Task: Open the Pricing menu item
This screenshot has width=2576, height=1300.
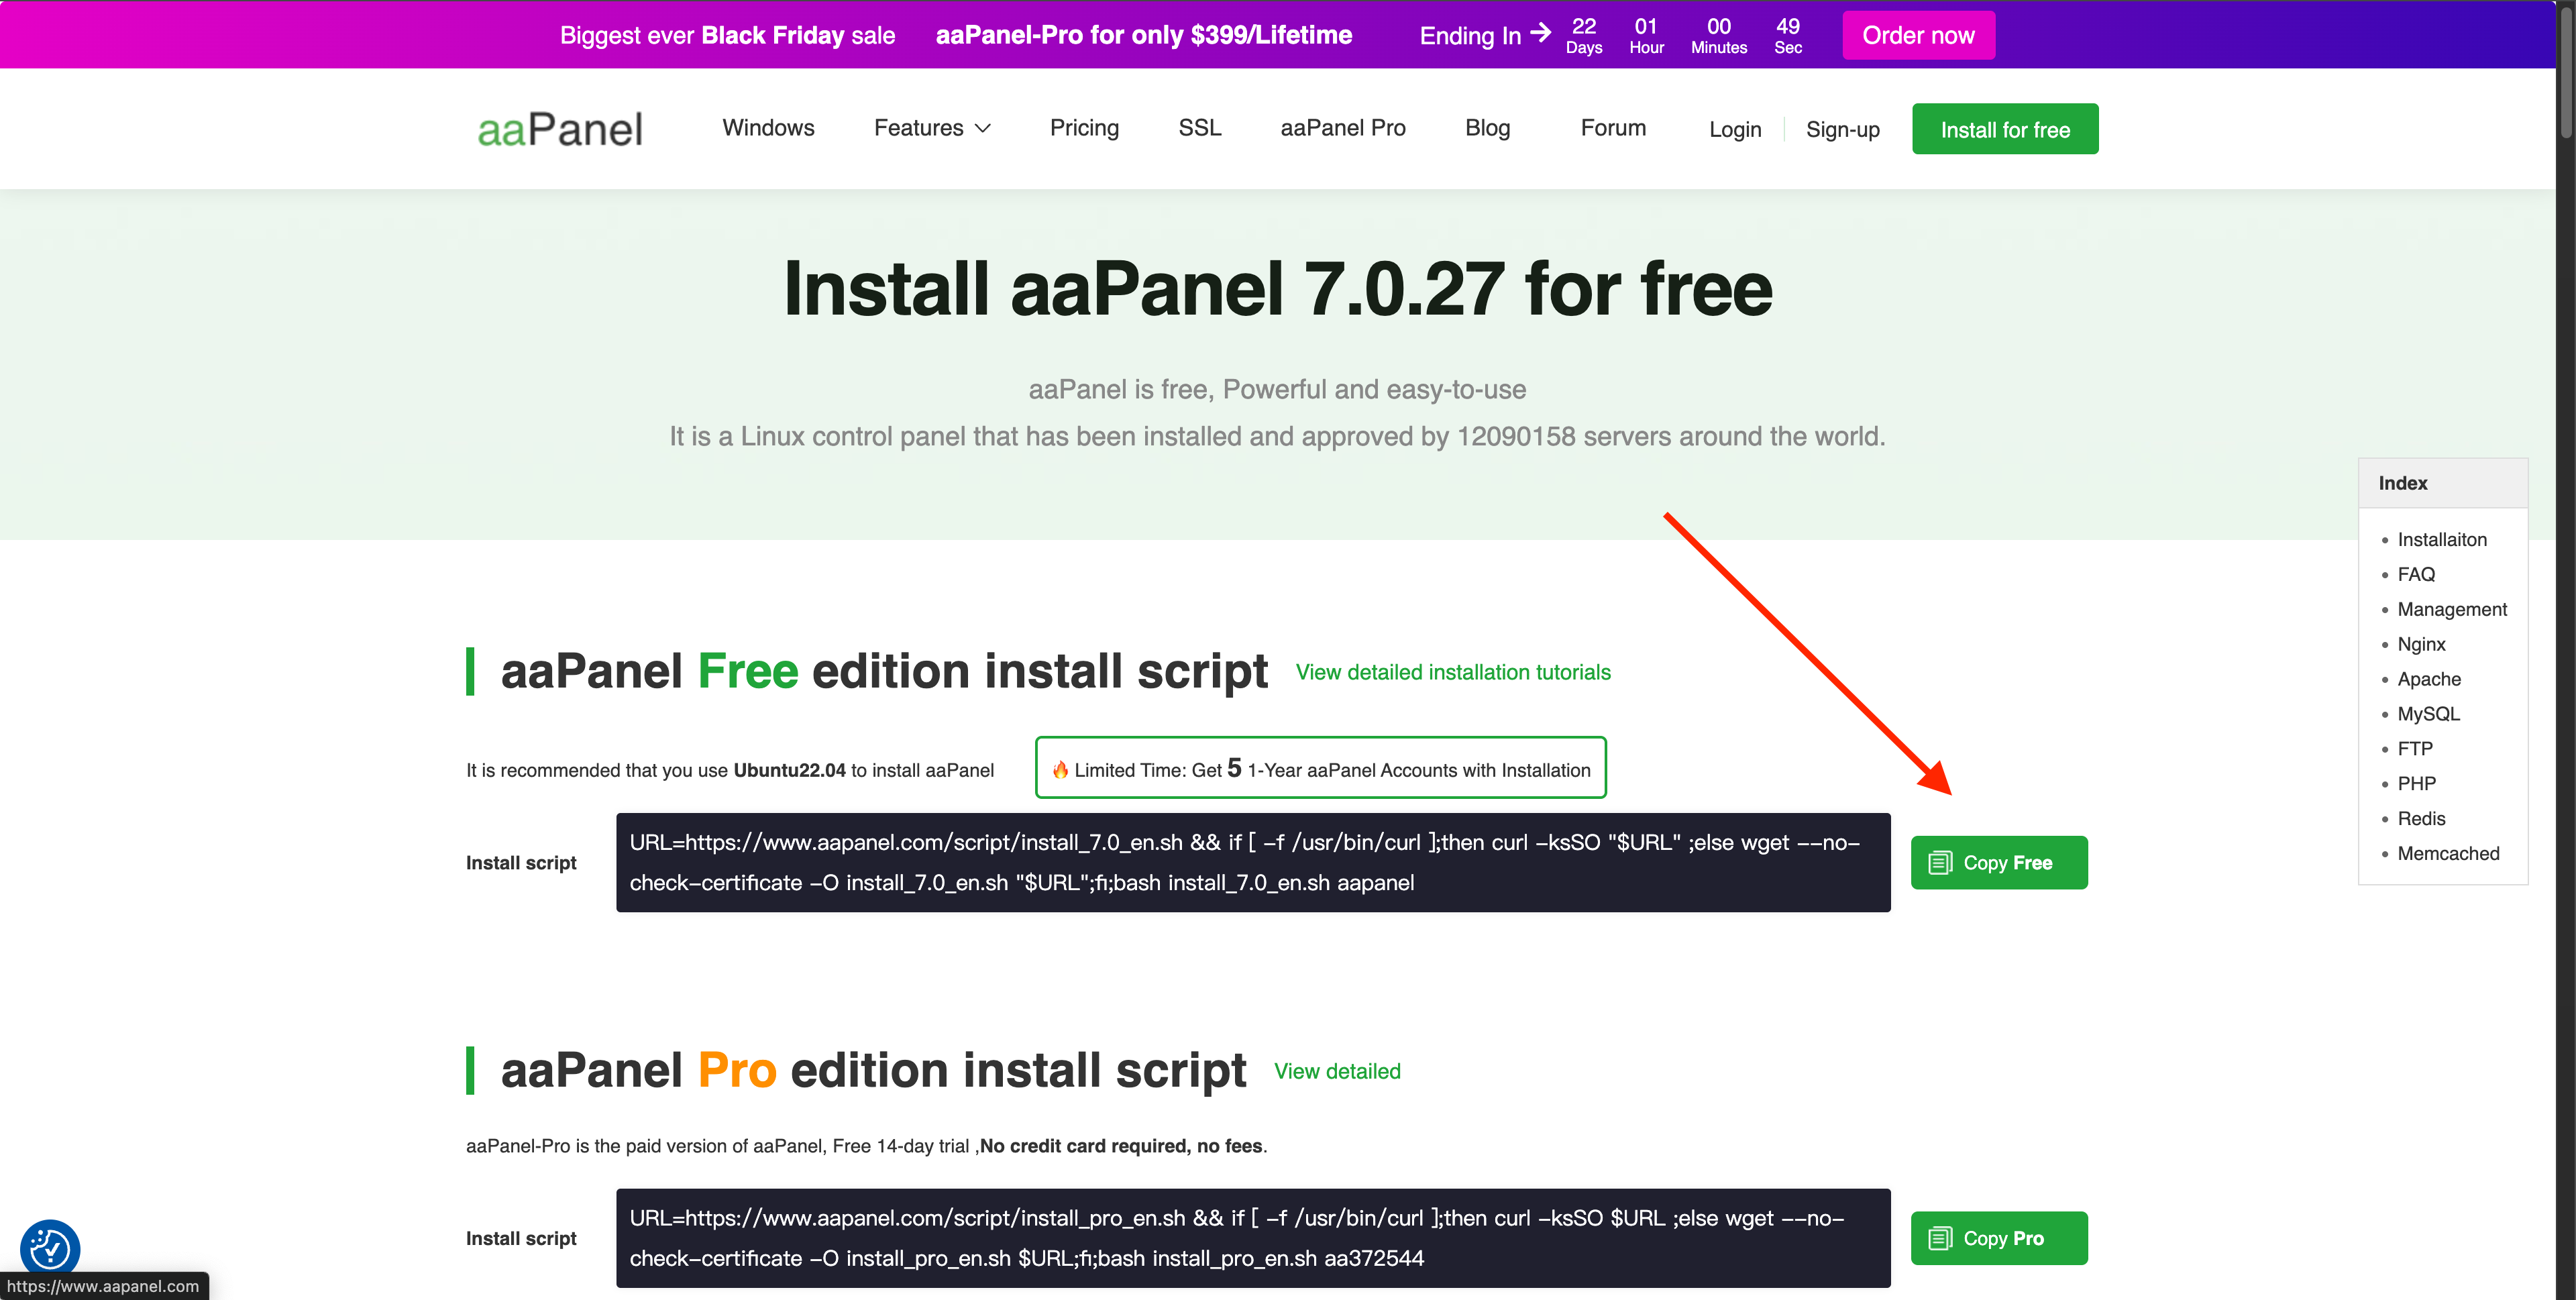Action: (1084, 128)
